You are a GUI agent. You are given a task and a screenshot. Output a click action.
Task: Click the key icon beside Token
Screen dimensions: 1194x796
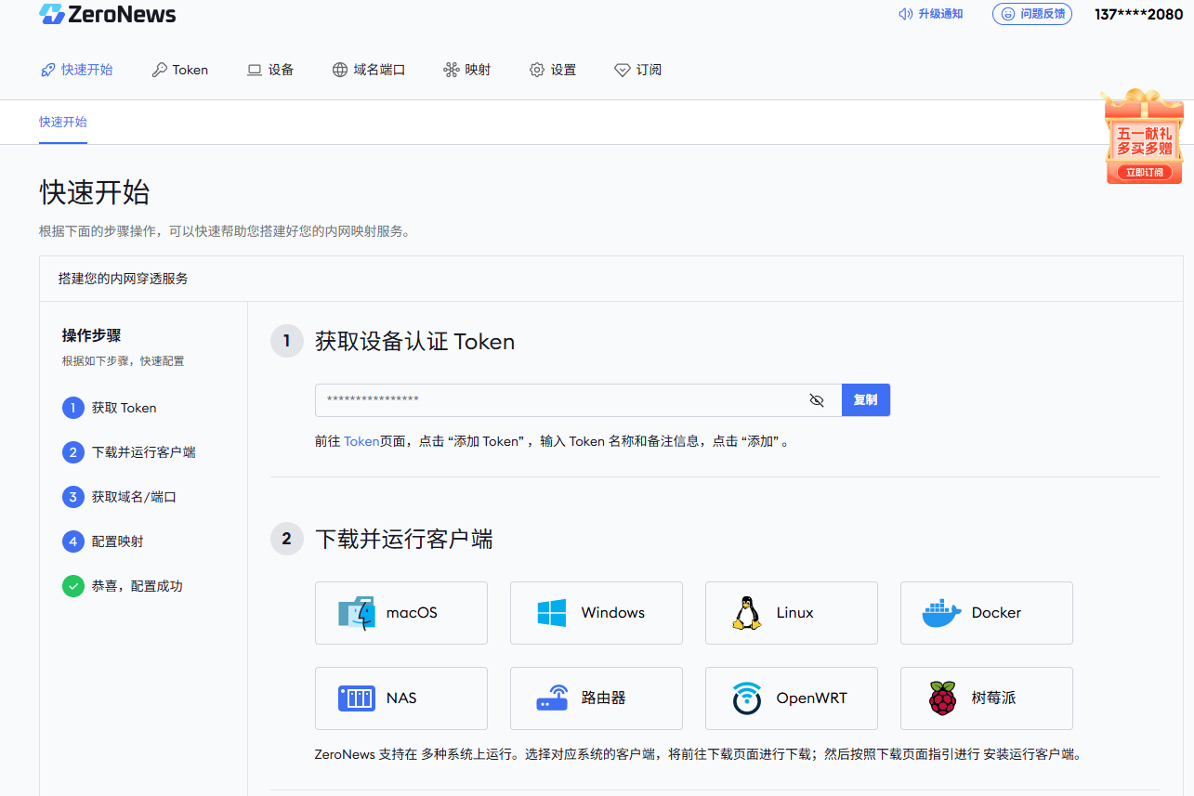(159, 70)
